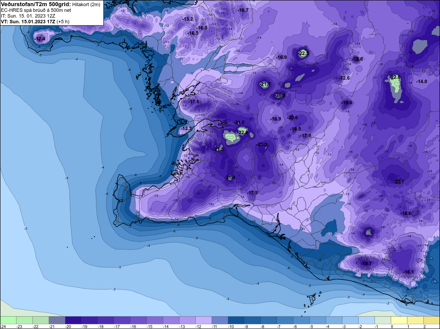Click the -17.6 temperature label
This screenshot has width=440, height=329.
pyautogui.click(x=194, y=102)
